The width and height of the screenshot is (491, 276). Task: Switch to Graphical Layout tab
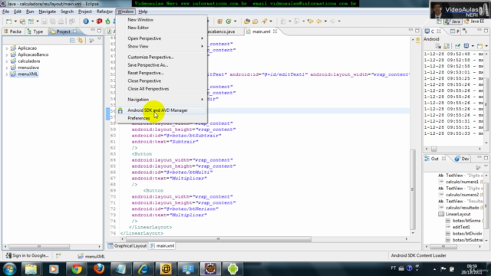[127, 245]
